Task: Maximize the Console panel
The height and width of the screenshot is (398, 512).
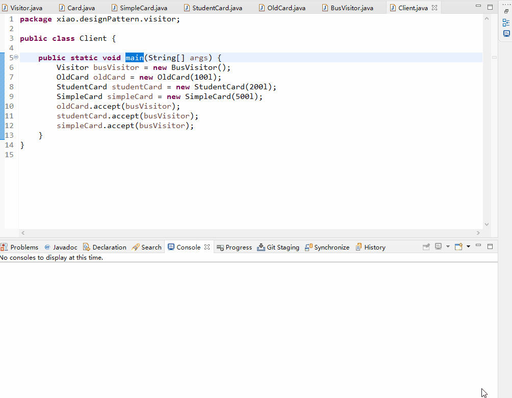Action: coord(490,246)
